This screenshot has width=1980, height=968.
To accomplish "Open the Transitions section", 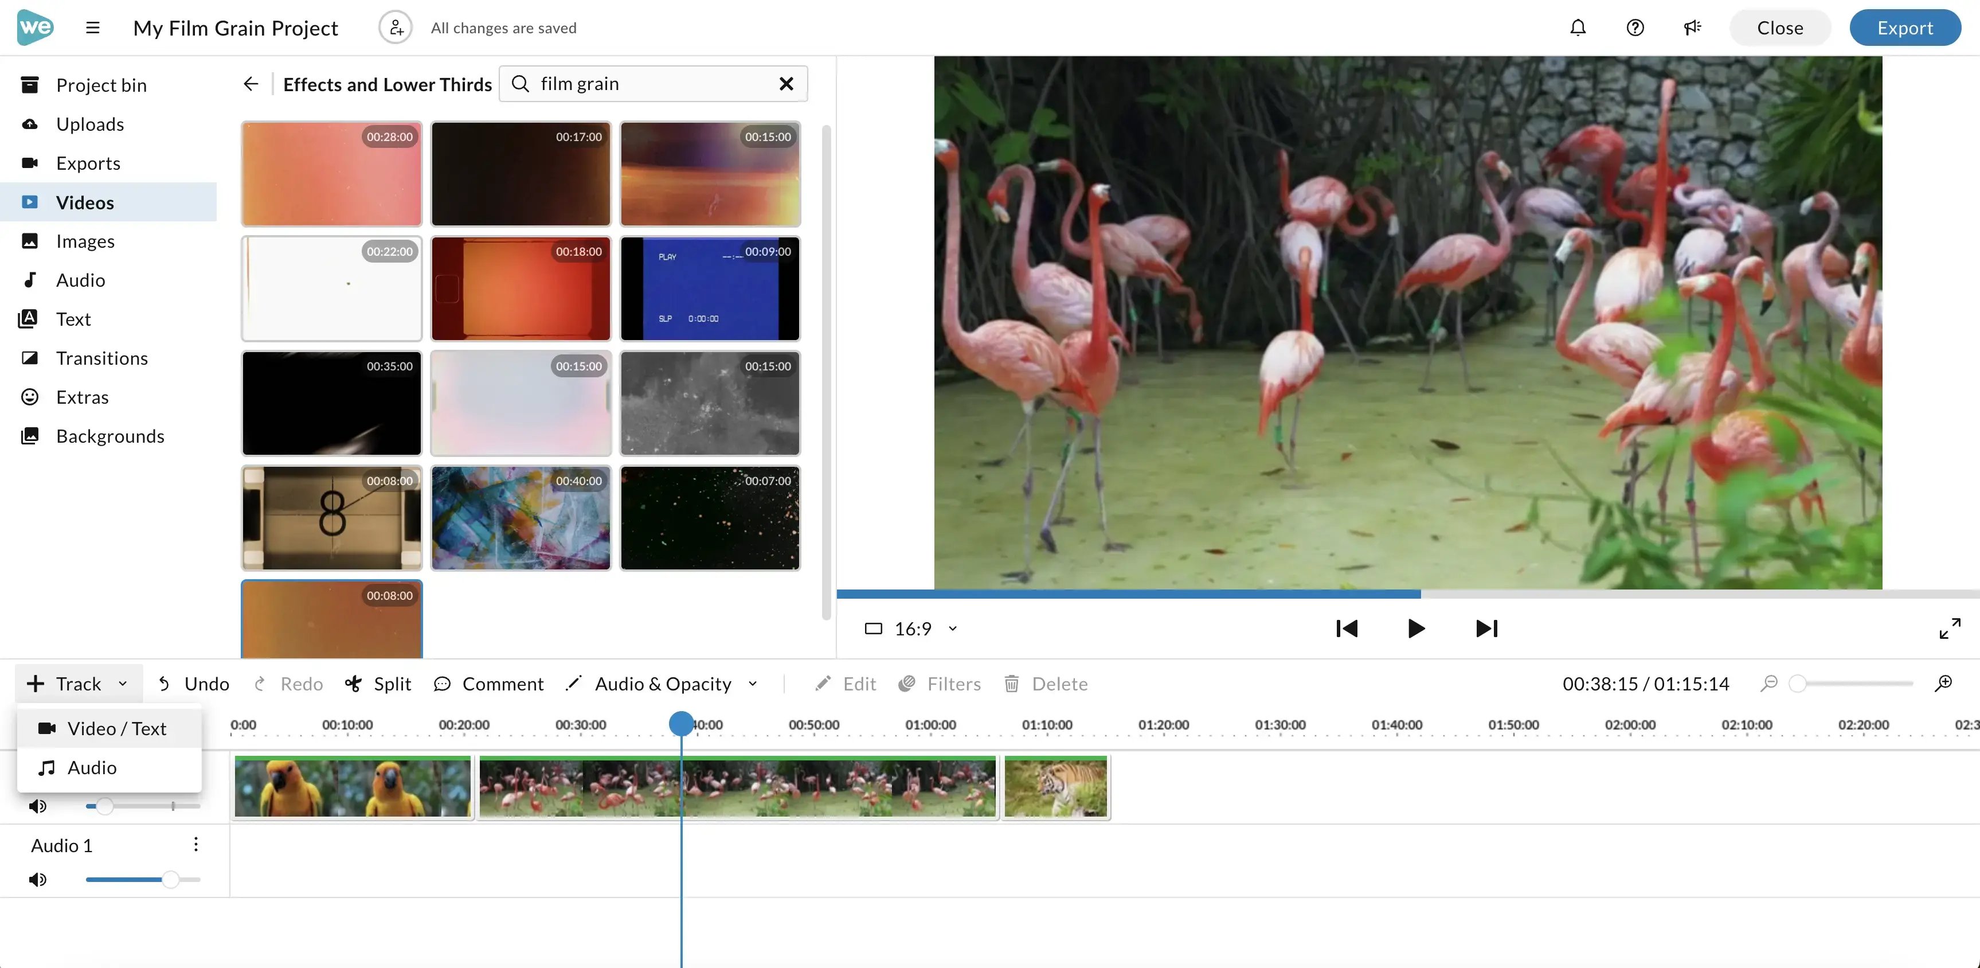I will point(108,358).
